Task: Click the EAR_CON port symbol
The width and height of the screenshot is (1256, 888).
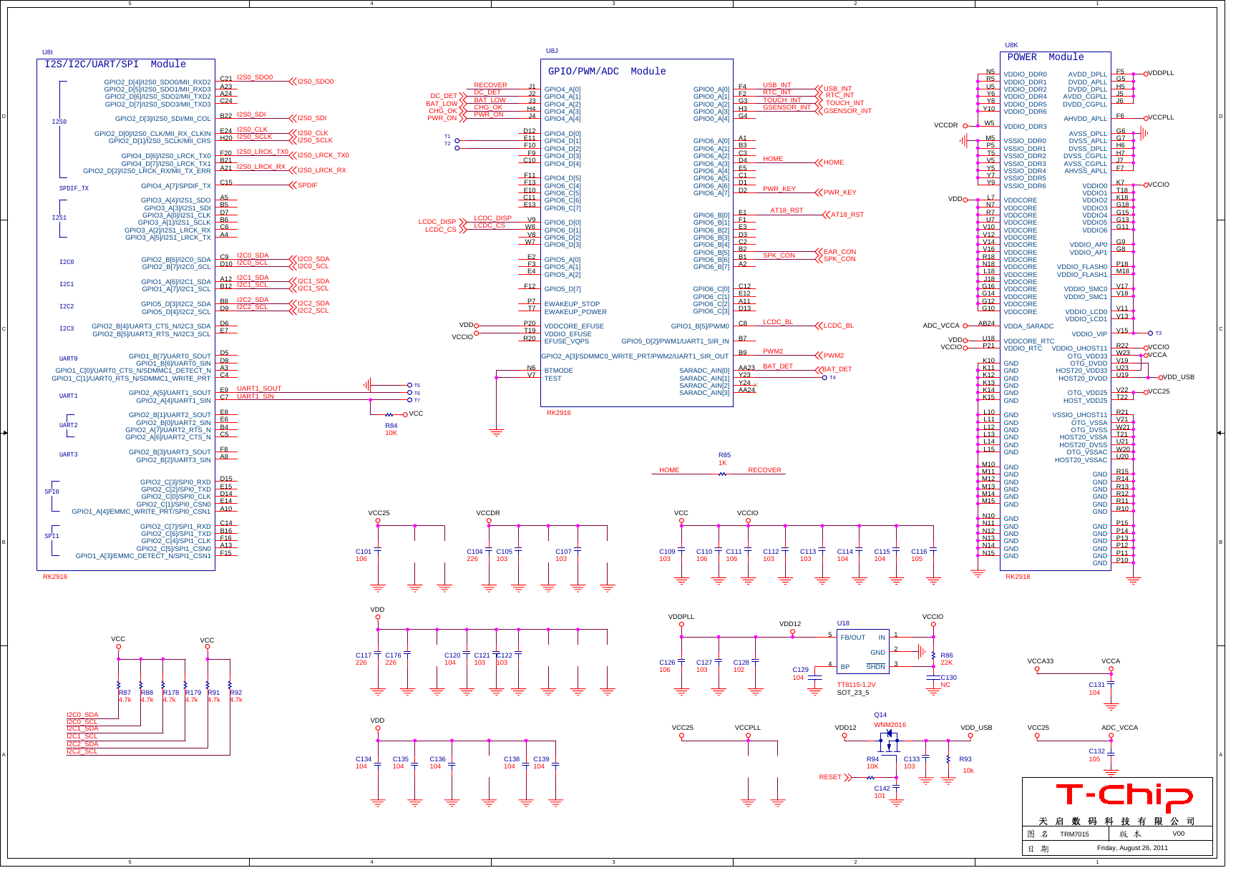Action: [819, 252]
